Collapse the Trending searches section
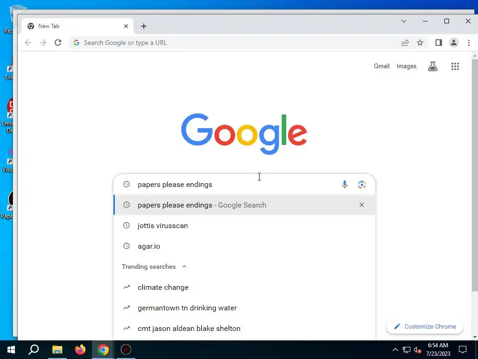The height and width of the screenshot is (359, 478). click(184, 266)
